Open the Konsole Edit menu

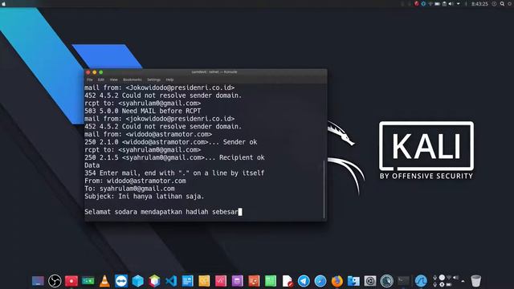pos(101,79)
